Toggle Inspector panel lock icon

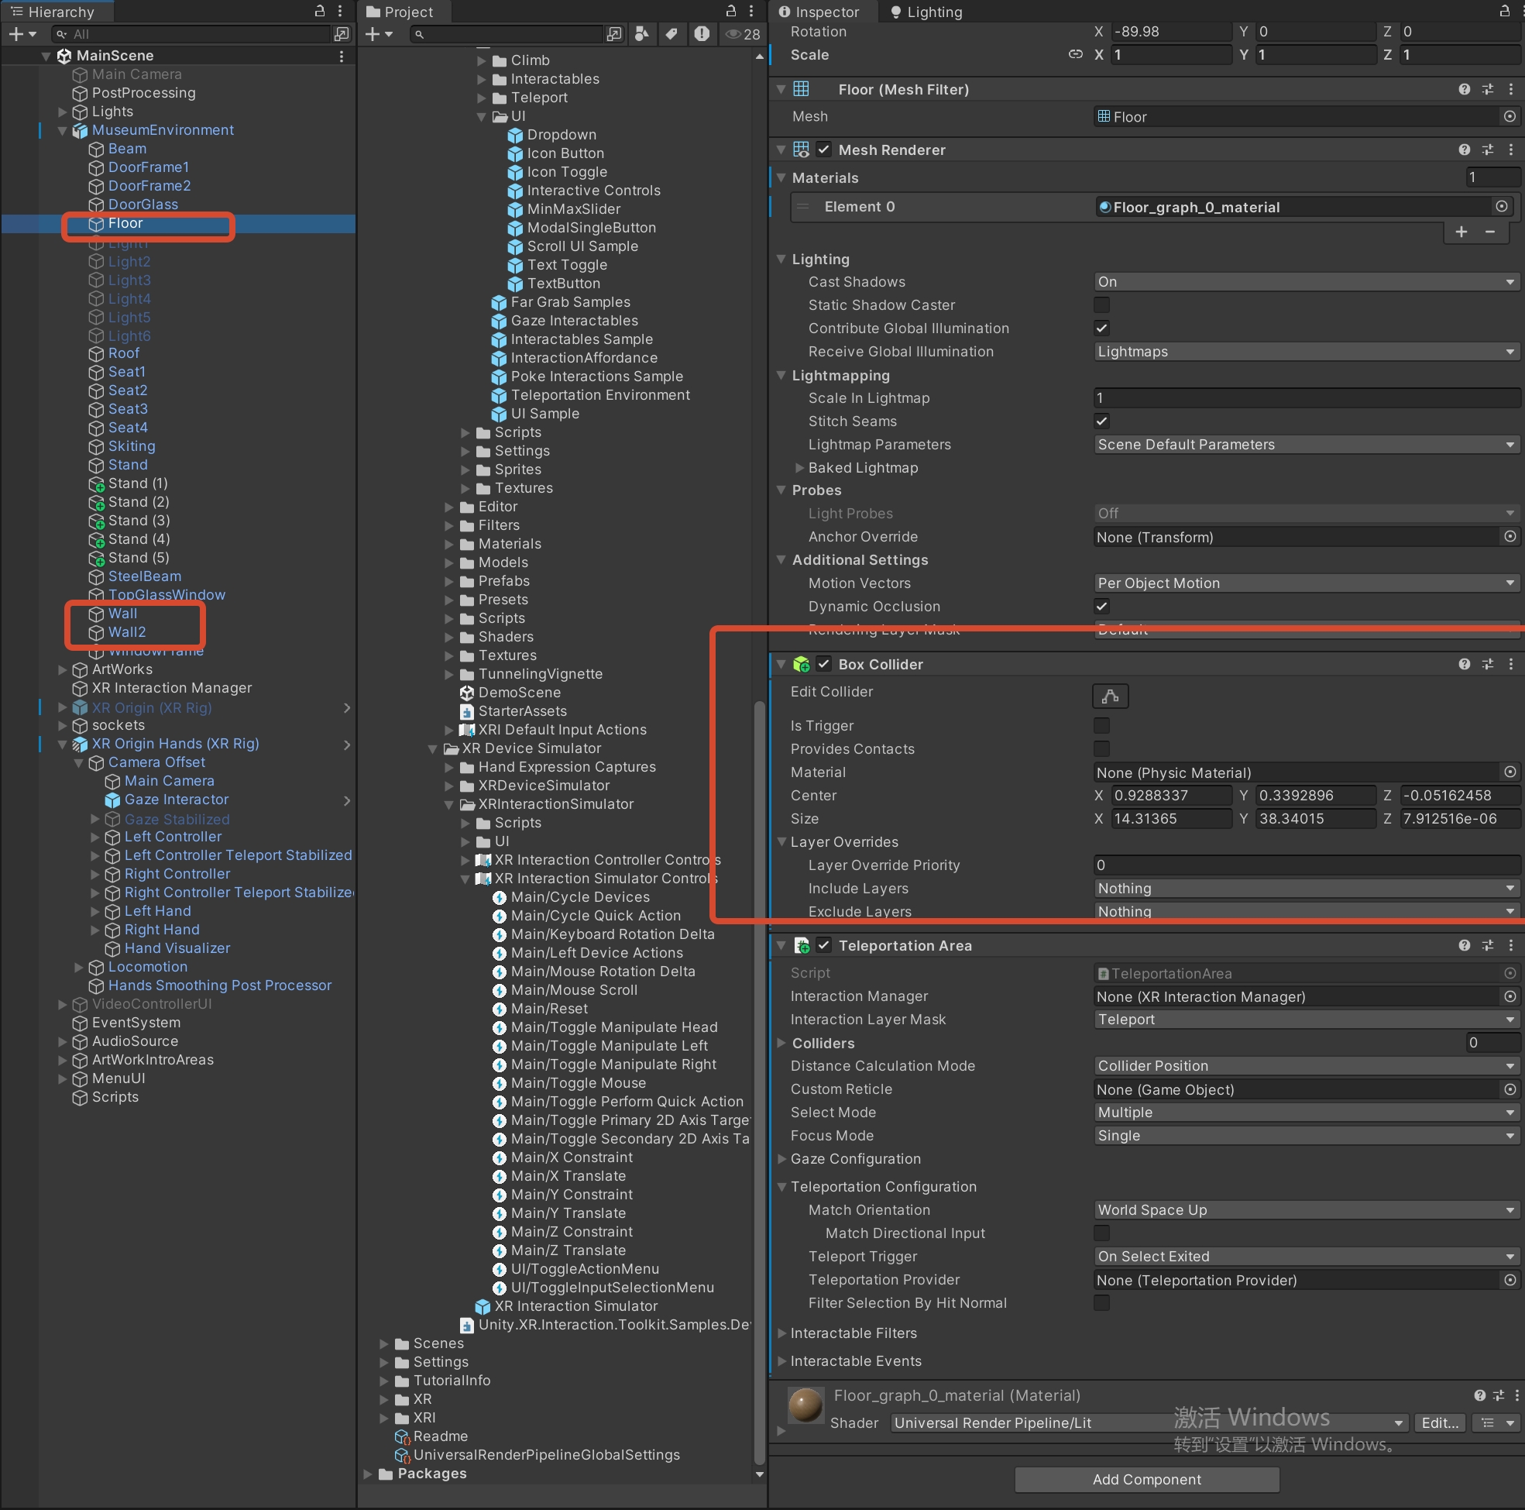[1505, 11]
